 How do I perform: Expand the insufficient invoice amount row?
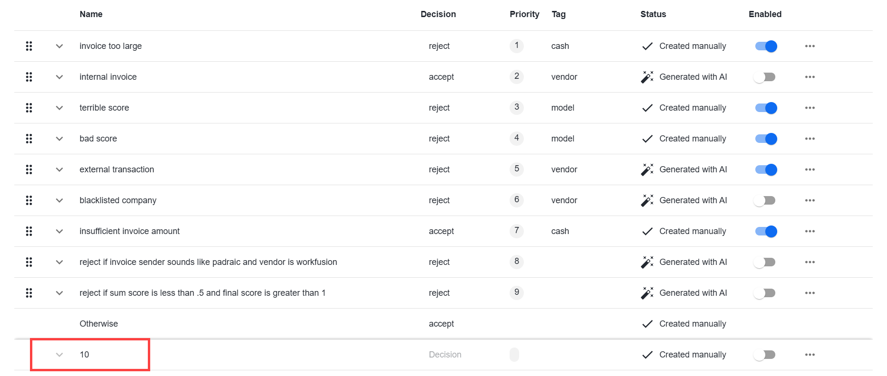pyautogui.click(x=59, y=231)
